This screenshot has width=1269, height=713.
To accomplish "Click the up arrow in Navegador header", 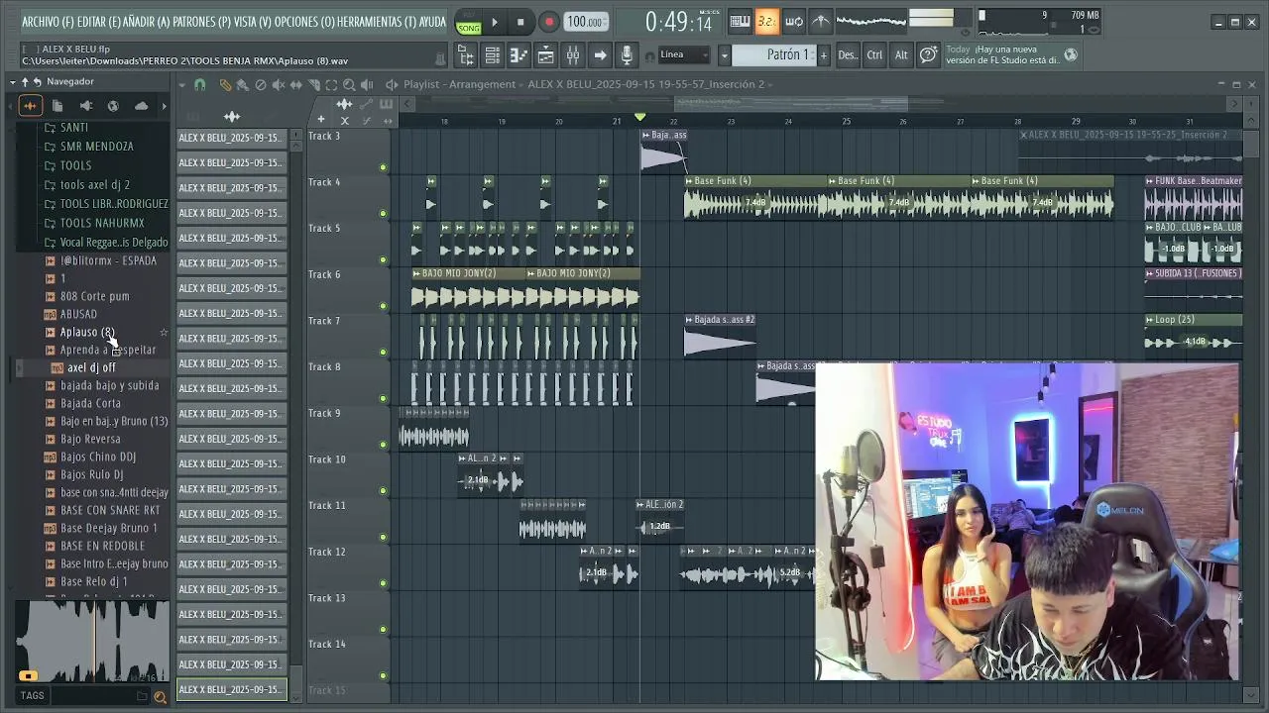I will point(25,81).
